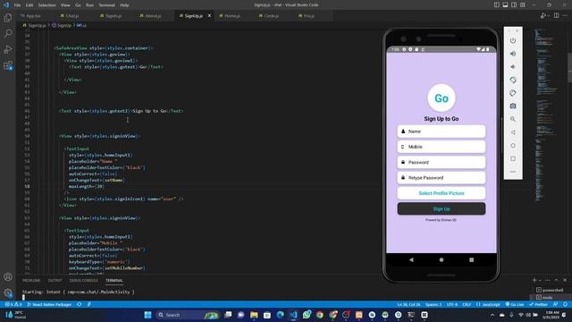The image size is (572, 322).
Task: Click the Retype Password field in app
Action: click(442, 178)
